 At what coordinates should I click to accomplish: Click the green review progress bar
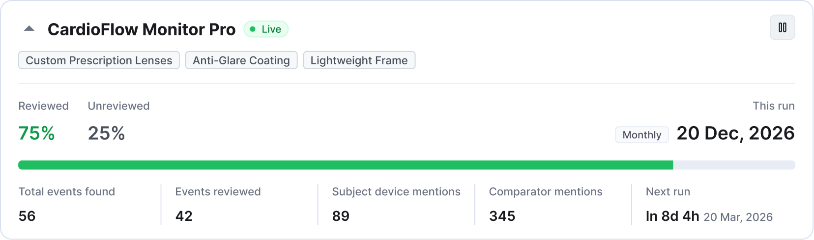pyautogui.click(x=346, y=165)
